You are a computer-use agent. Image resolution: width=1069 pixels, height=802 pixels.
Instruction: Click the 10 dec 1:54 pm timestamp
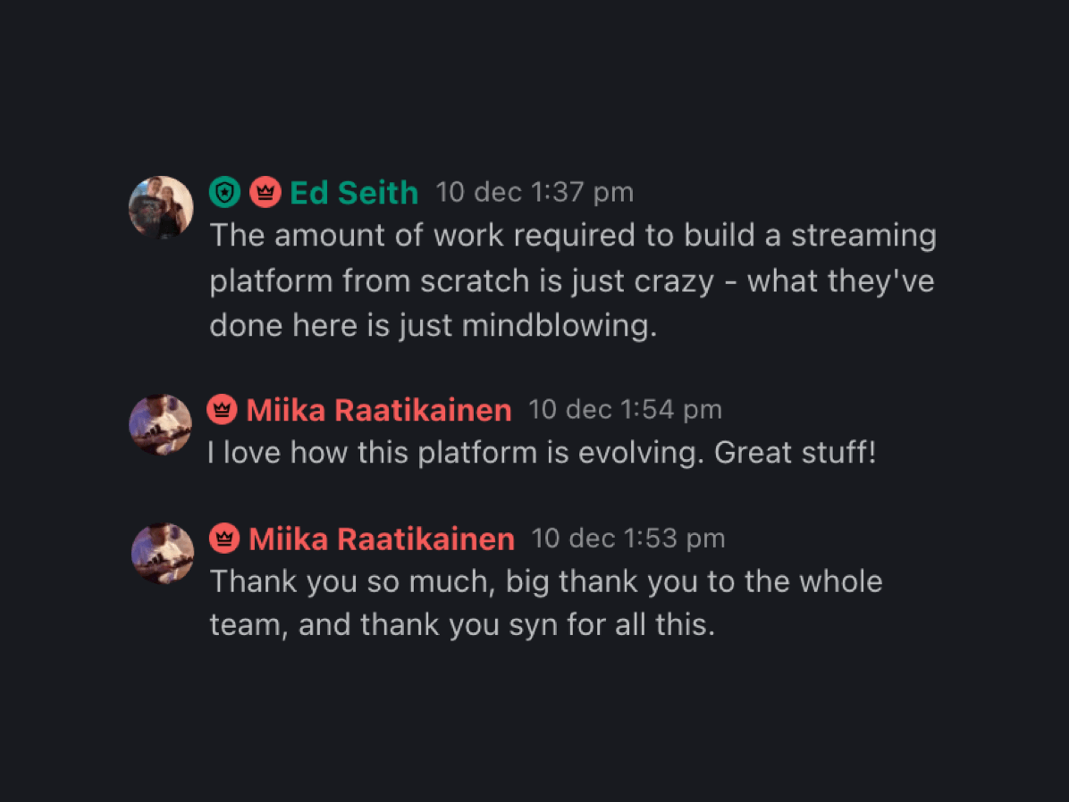click(x=625, y=410)
